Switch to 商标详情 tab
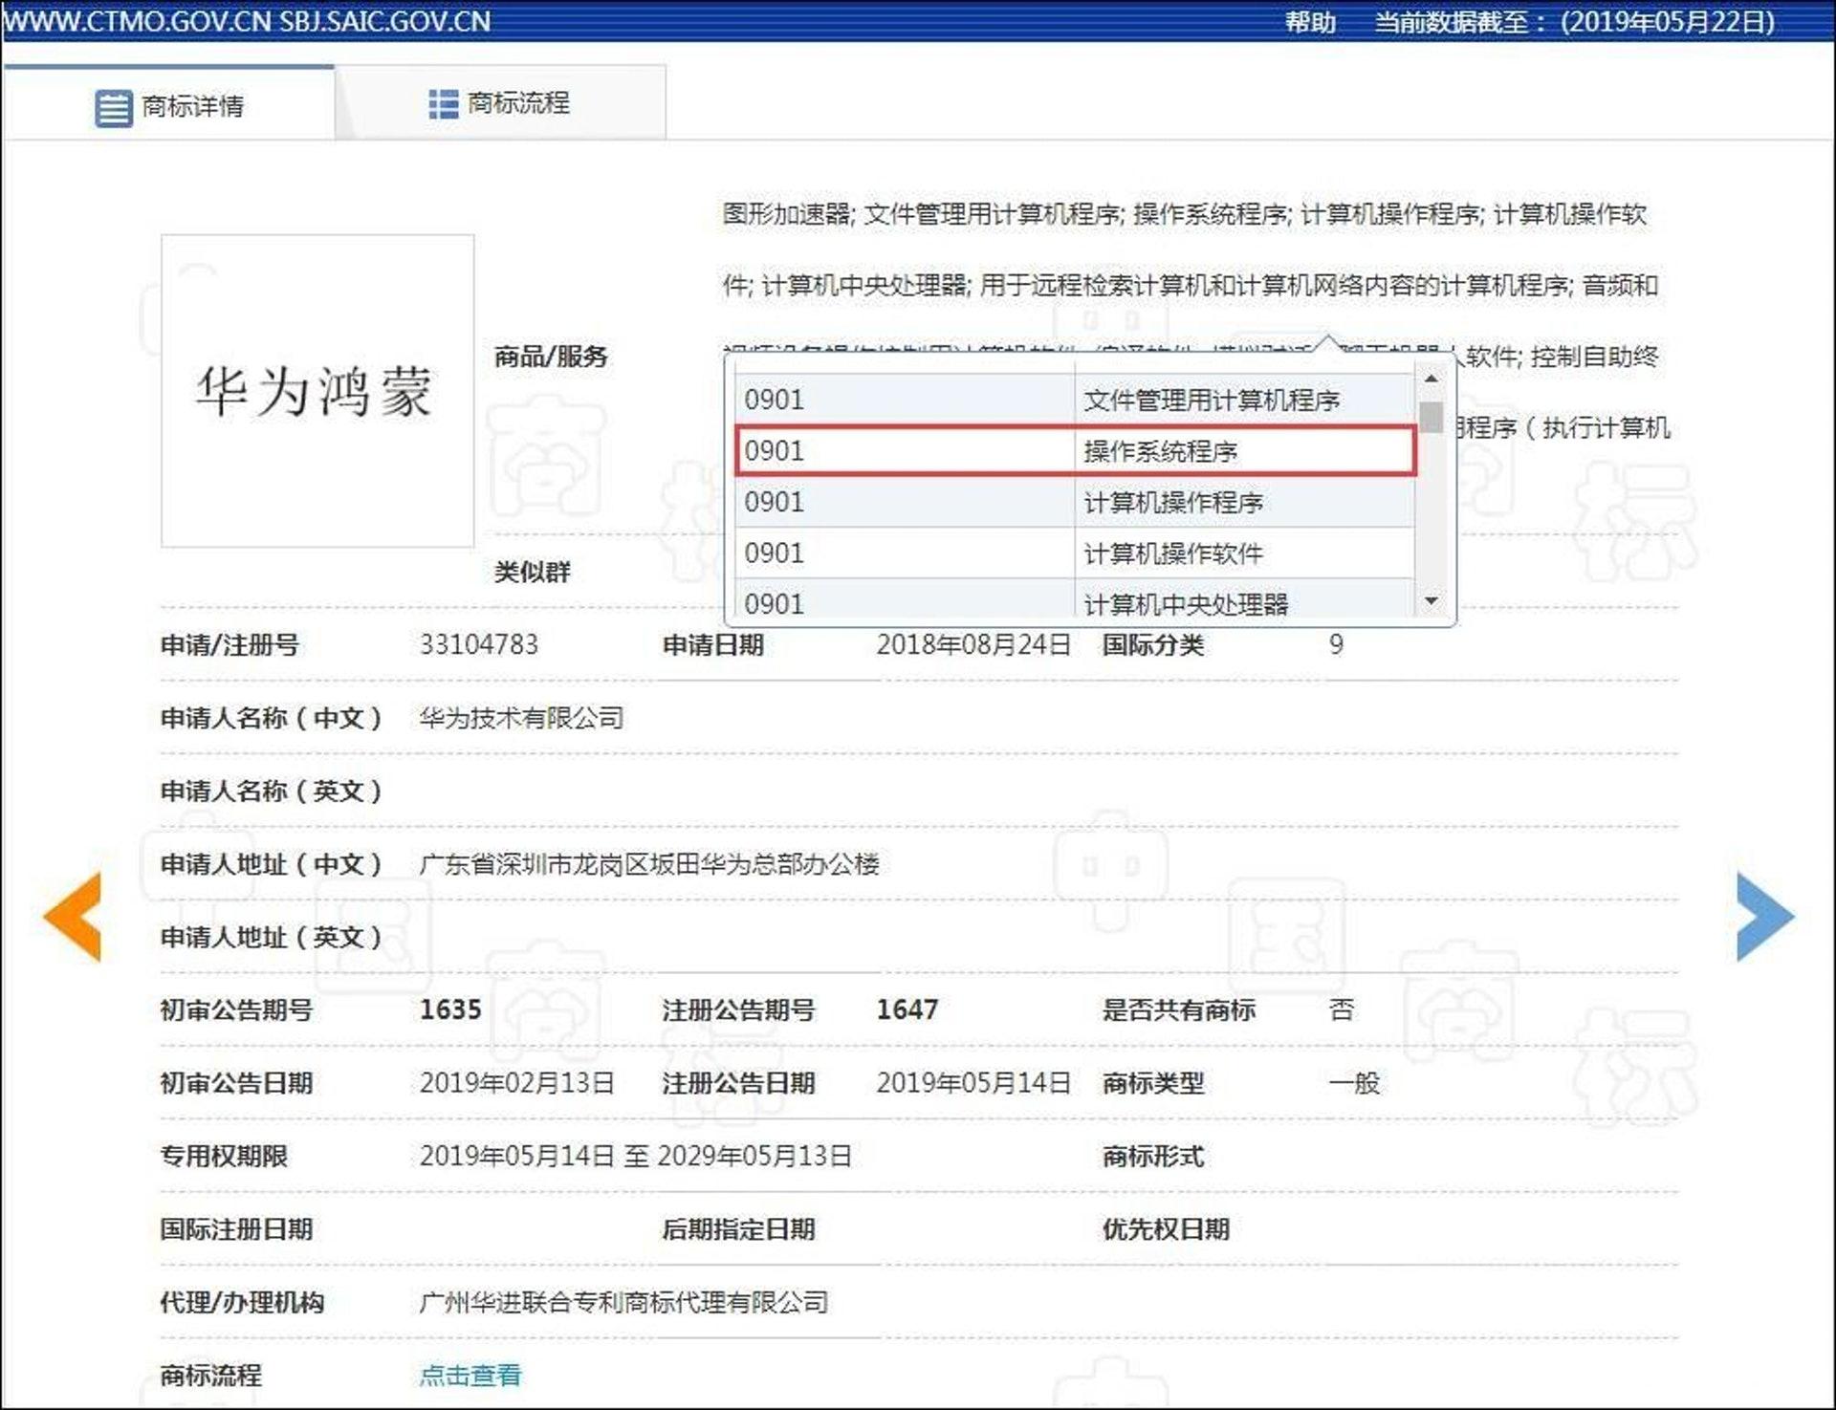 (x=169, y=103)
